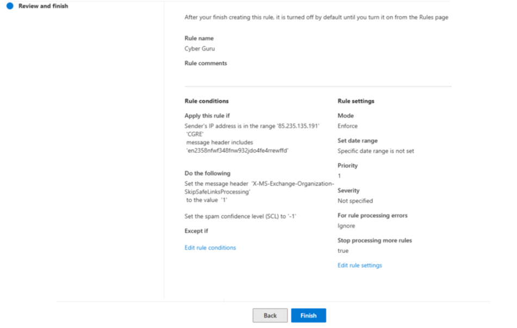This screenshot has width=517, height=328.
Task: Click the Finish button
Action: tap(308, 315)
